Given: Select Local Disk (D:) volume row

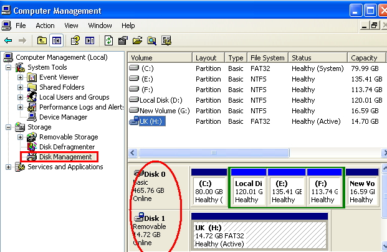Looking at the screenshot, I should coord(257,100).
